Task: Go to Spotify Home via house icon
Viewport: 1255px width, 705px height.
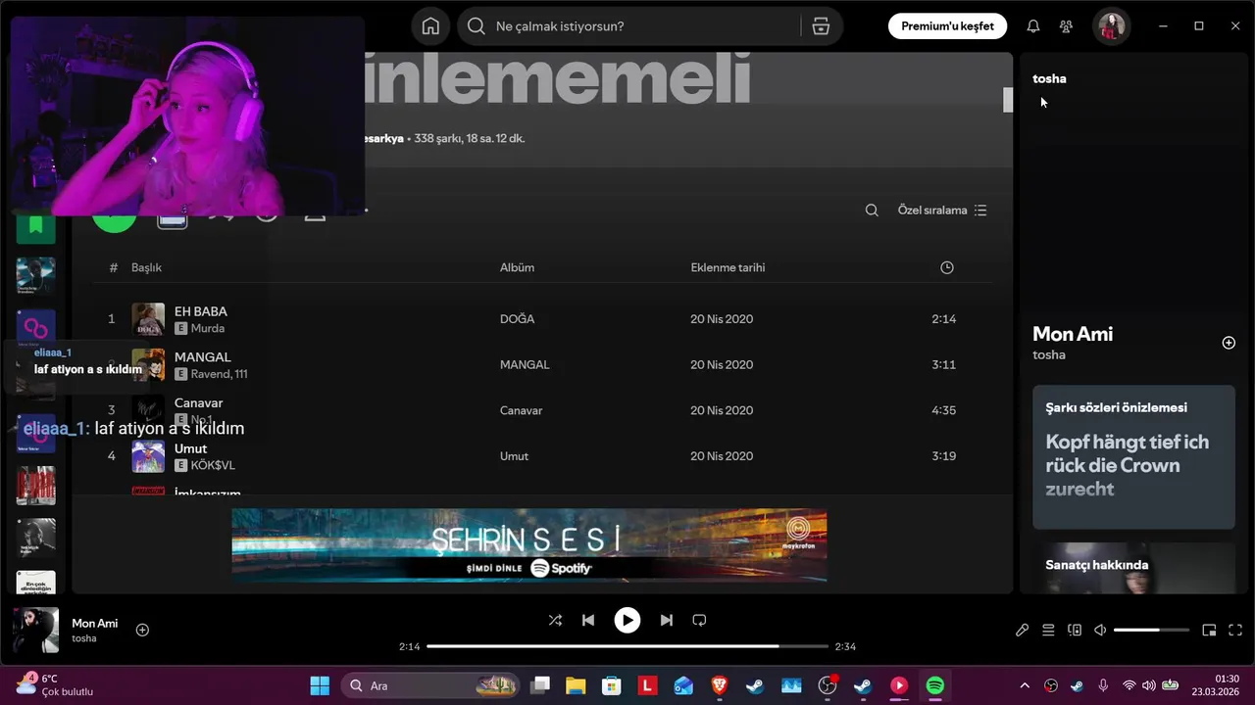Action: point(430,26)
